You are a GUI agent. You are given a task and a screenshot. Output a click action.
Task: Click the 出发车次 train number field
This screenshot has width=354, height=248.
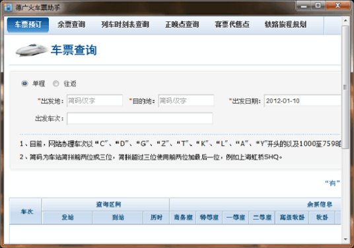[x=140, y=118]
